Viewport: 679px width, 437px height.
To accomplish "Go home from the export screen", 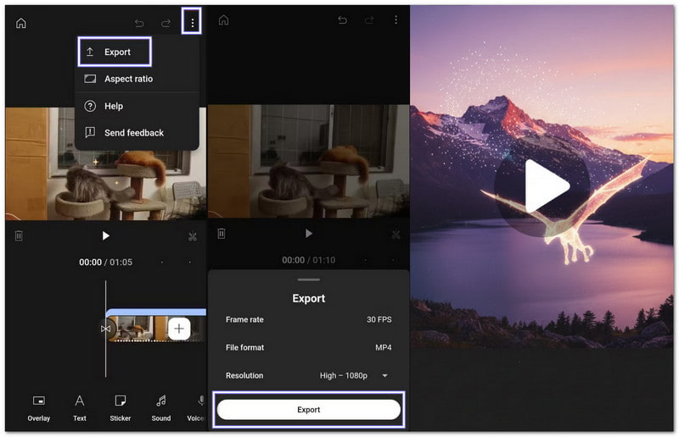I will coord(223,19).
